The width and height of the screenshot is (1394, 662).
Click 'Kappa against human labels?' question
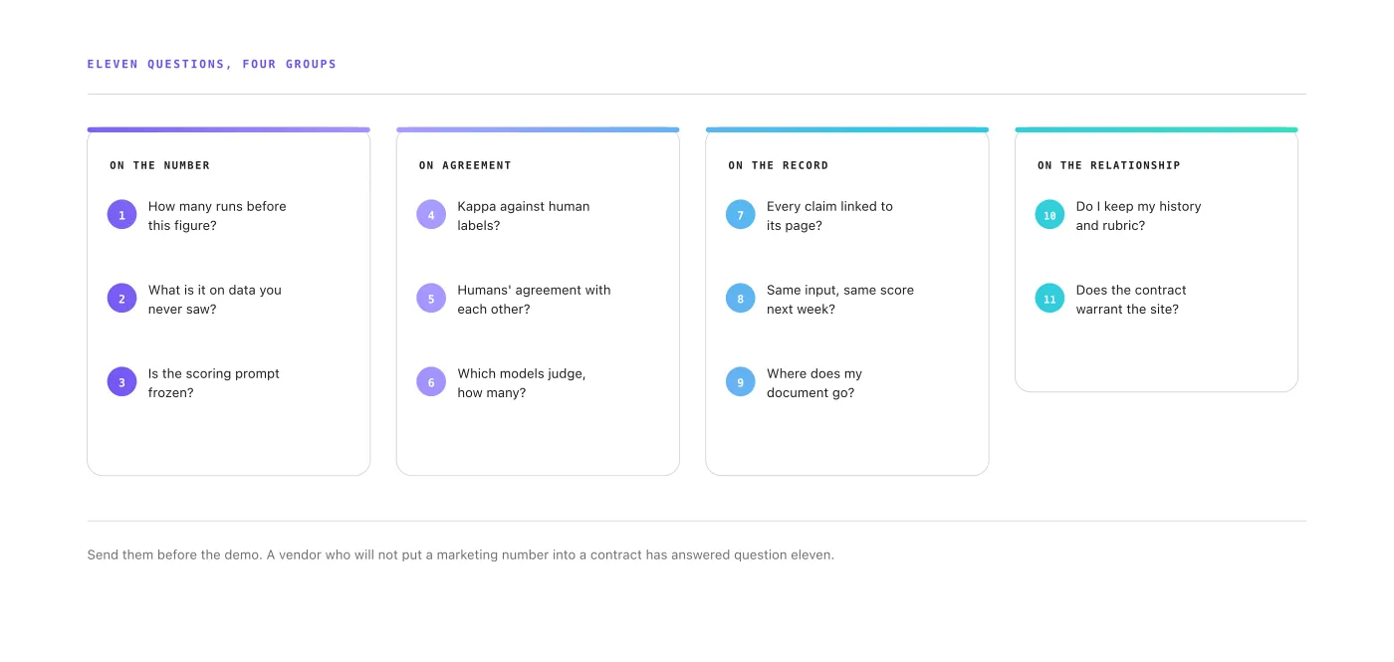[x=524, y=216]
